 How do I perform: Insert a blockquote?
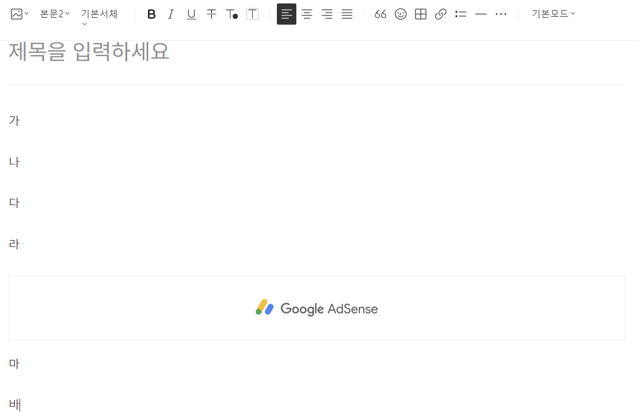click(x=381, y=14)
